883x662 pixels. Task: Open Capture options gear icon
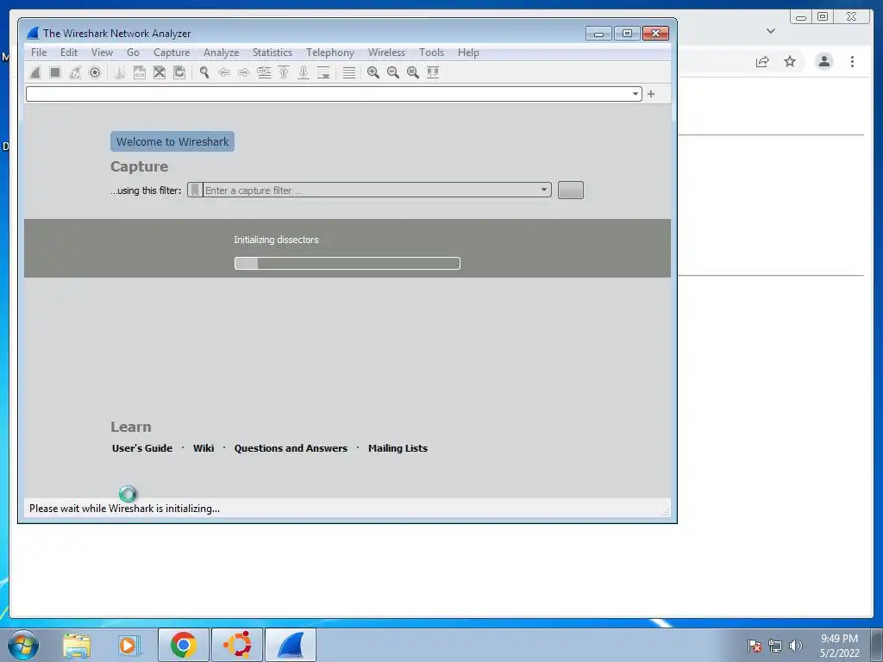click(95, 72)
